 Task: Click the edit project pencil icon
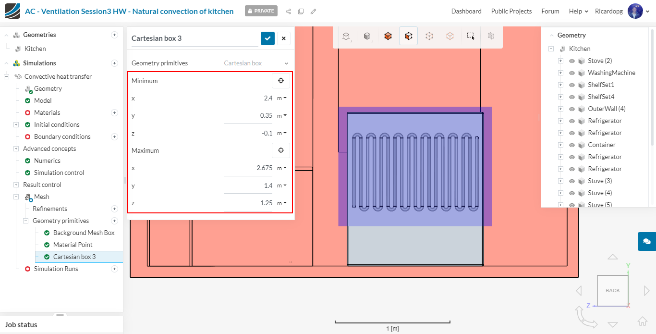tap(314, 11)
